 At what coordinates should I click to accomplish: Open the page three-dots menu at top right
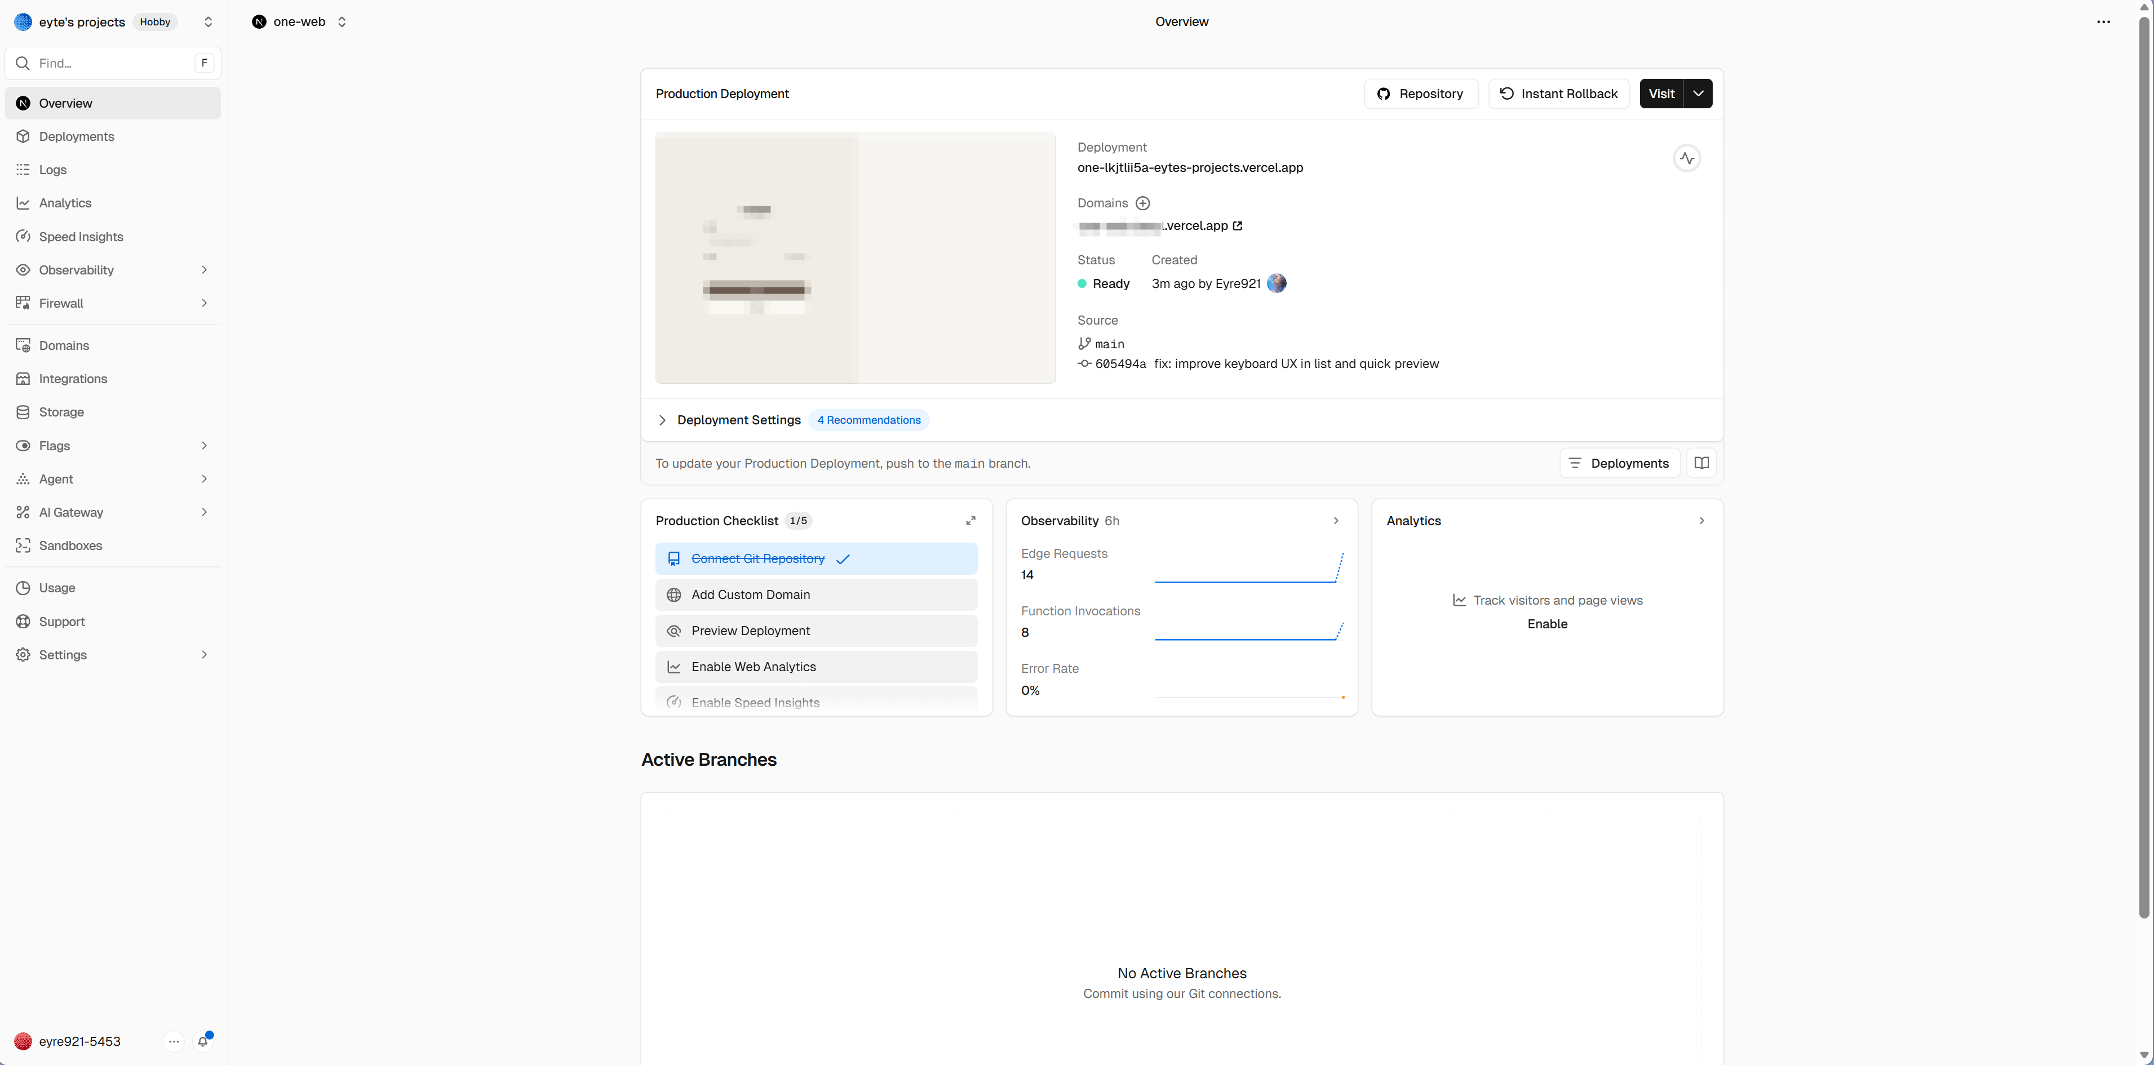[2103, 22]
